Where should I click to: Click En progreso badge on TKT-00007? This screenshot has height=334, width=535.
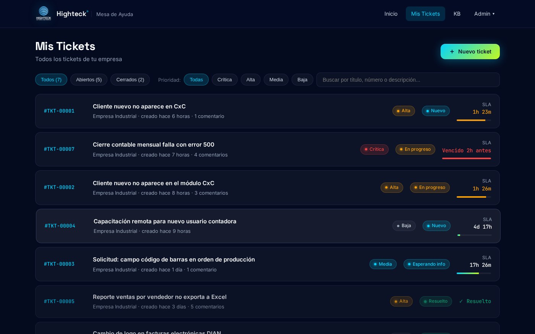coord(415,149)
